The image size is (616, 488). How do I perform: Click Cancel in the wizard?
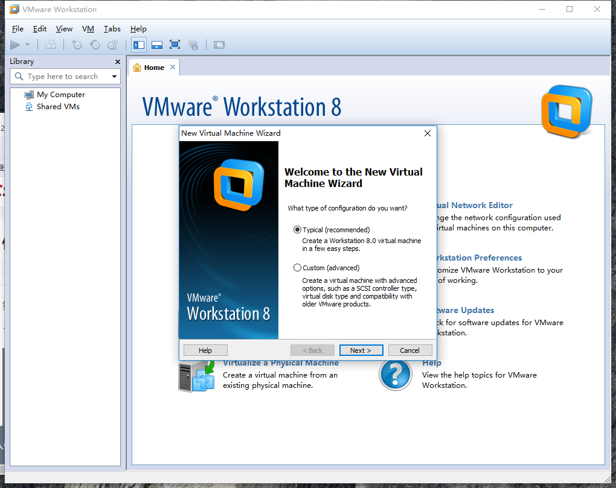coord(409,350)
